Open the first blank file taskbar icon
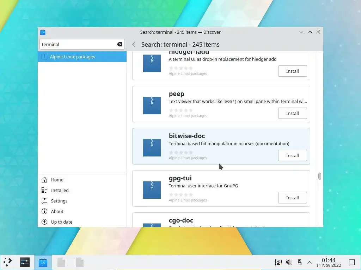361x270 pixels. point(61,262)
